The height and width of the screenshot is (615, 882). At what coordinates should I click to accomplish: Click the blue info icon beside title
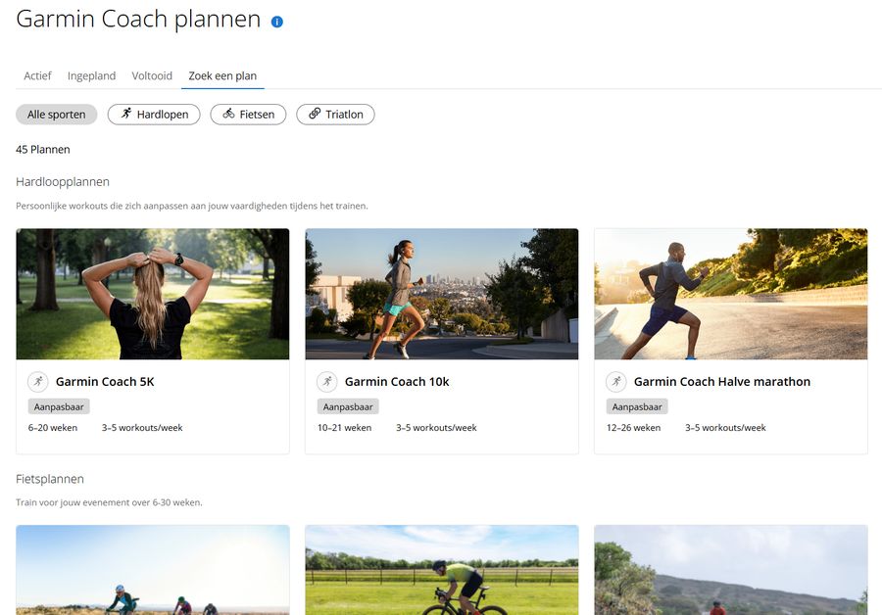[276, 22]
